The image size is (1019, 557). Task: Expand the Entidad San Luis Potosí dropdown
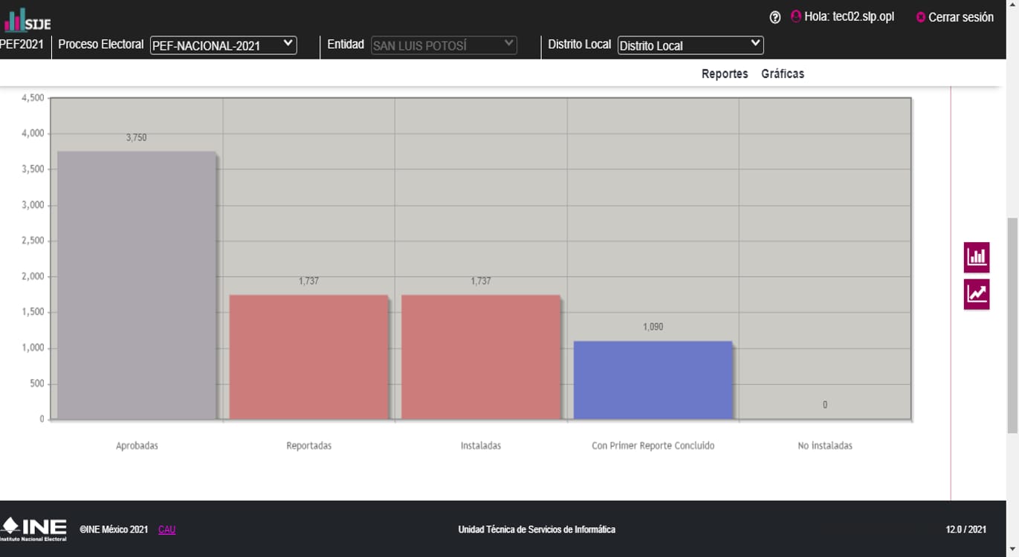(444, 45)
